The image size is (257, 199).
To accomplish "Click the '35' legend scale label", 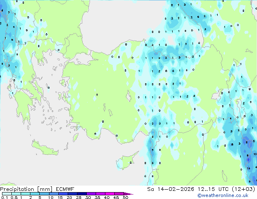I will tap(97, 197).
